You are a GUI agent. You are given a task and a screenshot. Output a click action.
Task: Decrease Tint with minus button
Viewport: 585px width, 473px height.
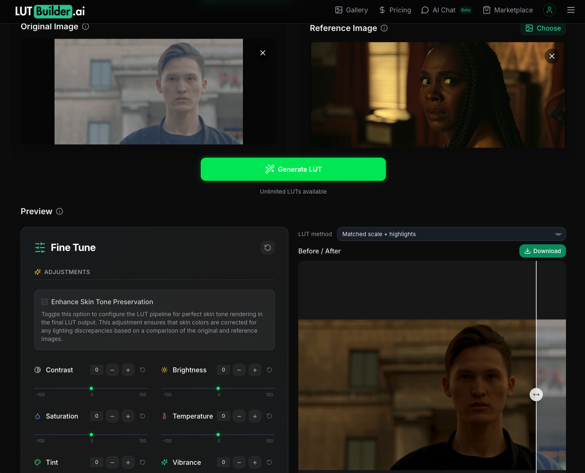click(x=112, y=462)
